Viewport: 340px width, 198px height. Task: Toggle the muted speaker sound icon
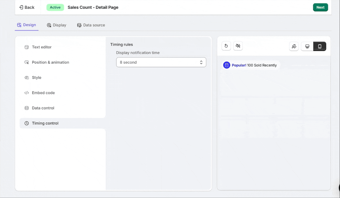tap(238, 46)
